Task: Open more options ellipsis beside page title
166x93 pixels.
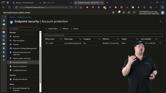Action: pyautogui.click(x=72, y=21)
